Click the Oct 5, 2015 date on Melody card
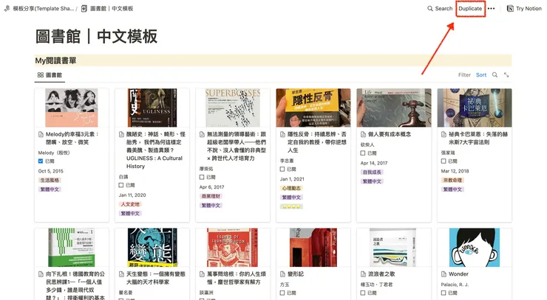 pos(50,171)
